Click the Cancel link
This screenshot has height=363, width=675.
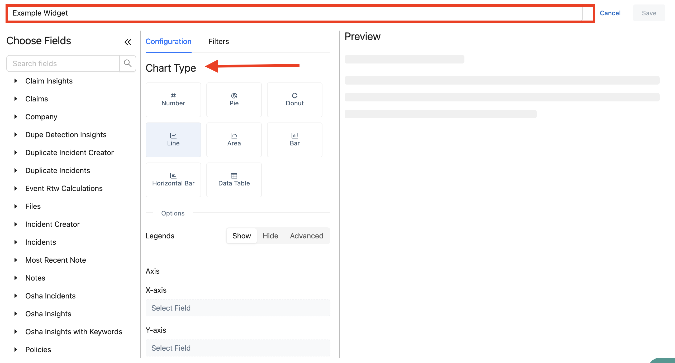[x=610, y=13]
